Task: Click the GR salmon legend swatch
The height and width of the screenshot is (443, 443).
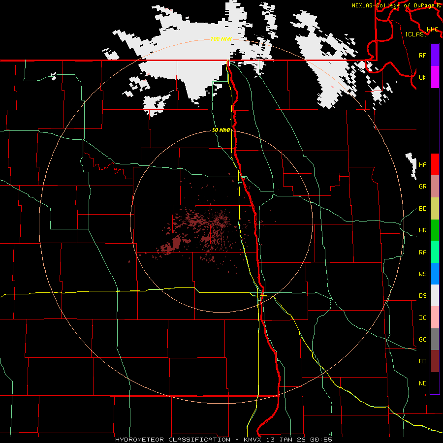Action: [x=435, y=187]
